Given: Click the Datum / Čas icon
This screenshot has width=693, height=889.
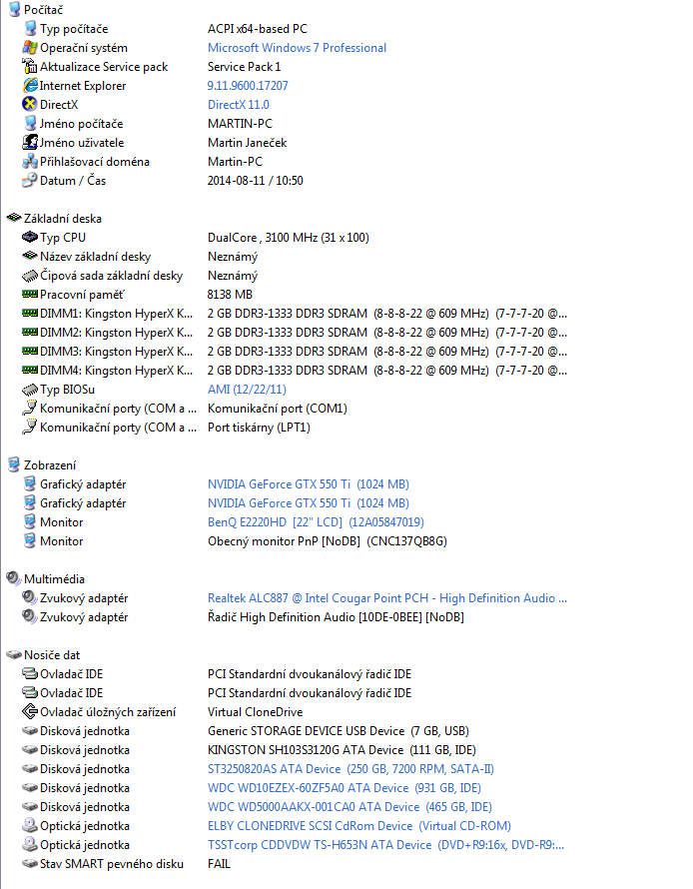Looking at the screenshot, I should pyautogui.click(x=30, y=181).
